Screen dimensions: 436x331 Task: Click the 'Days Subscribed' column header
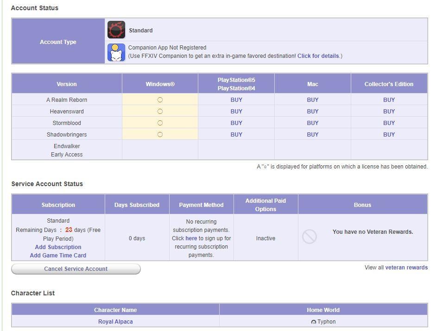pos(137,205)
